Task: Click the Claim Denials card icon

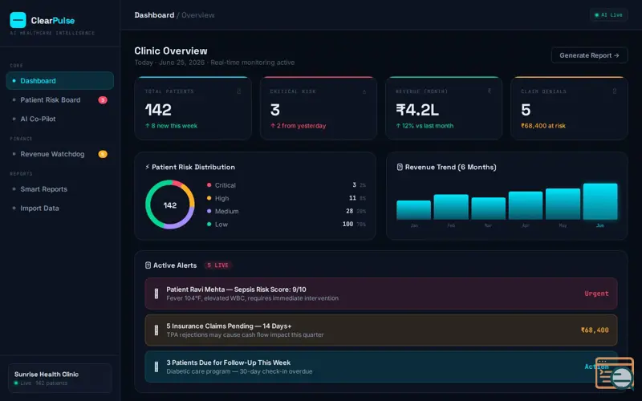Action: click(615, 91)
